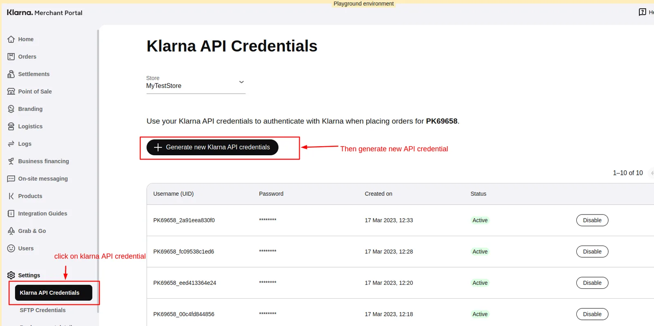654x326 pixels.
Task: Click the Playground environment banner label
Action: [363, 4]
